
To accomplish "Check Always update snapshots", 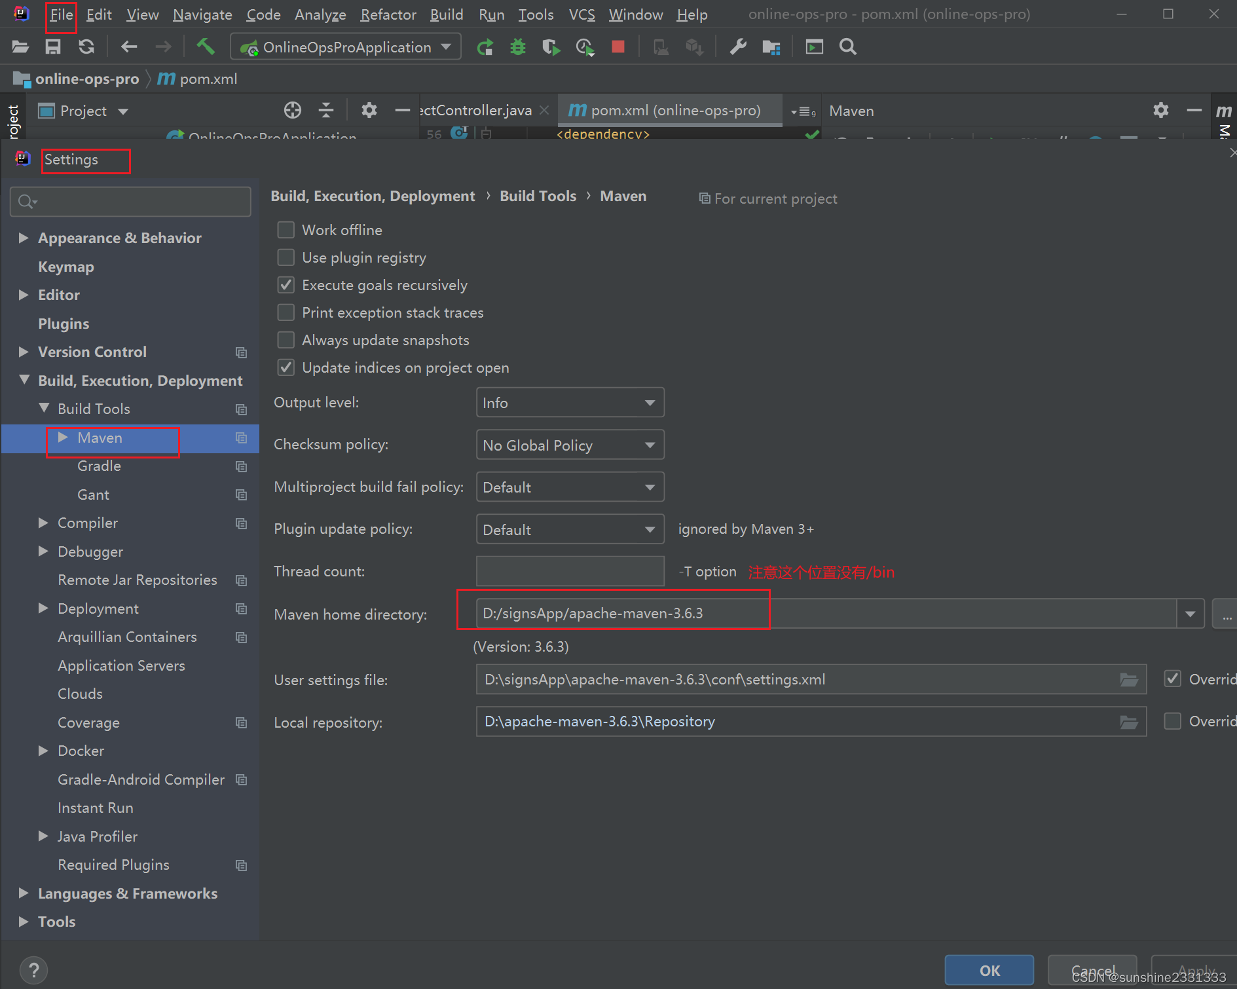I will 286,340.
